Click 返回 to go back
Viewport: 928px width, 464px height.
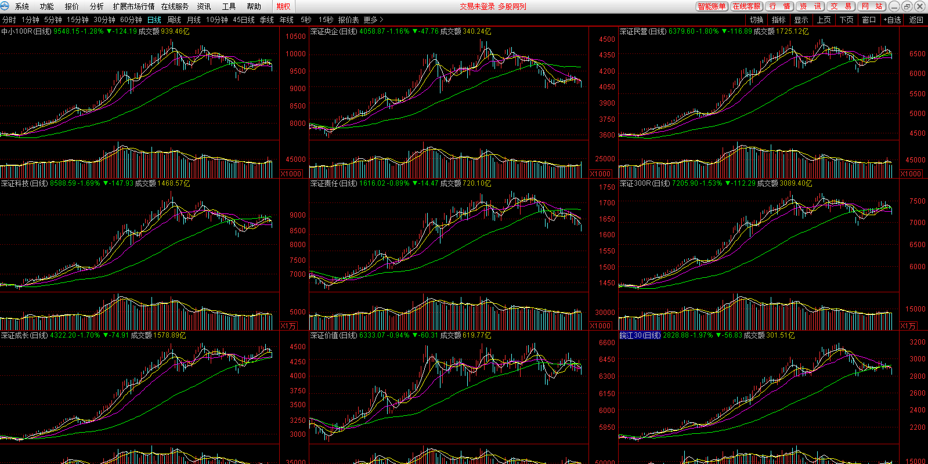916,20
